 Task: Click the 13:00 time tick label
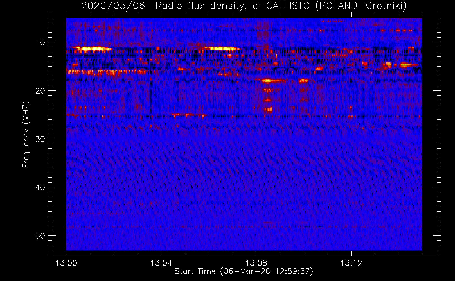tap(66, 263)
